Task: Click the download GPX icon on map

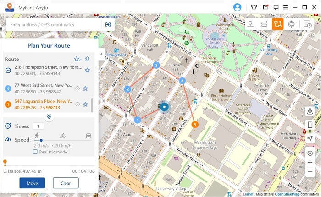Action: coord(310,111)
